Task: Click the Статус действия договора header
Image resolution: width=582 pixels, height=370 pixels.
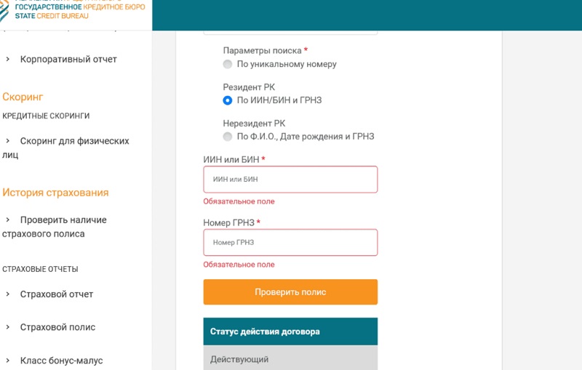Action: pyautogui.click(x=290, y=331)
